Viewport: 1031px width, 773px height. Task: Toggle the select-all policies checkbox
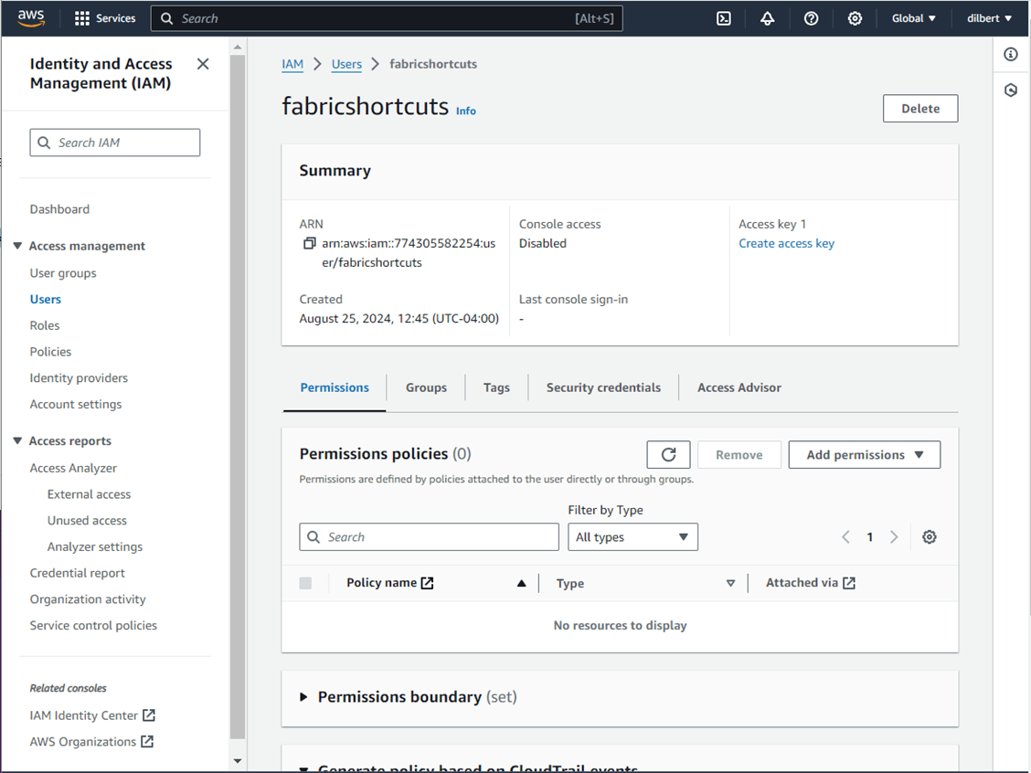point(305,583)
